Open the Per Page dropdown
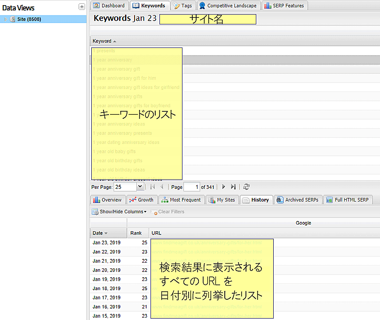This screenshot has width=380, height=320. pos(139,187)
